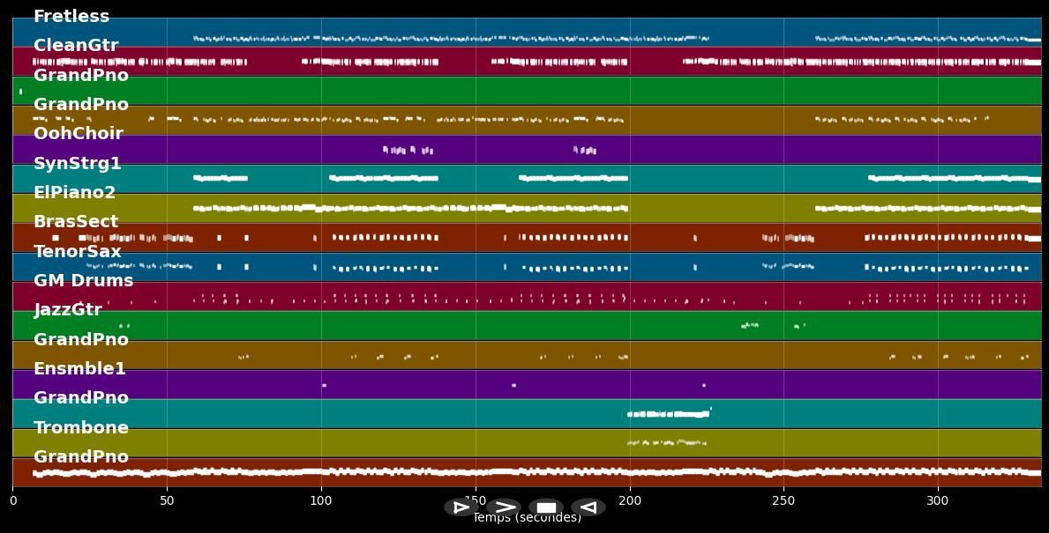Choose the Trombone track label

coord(81,428)
